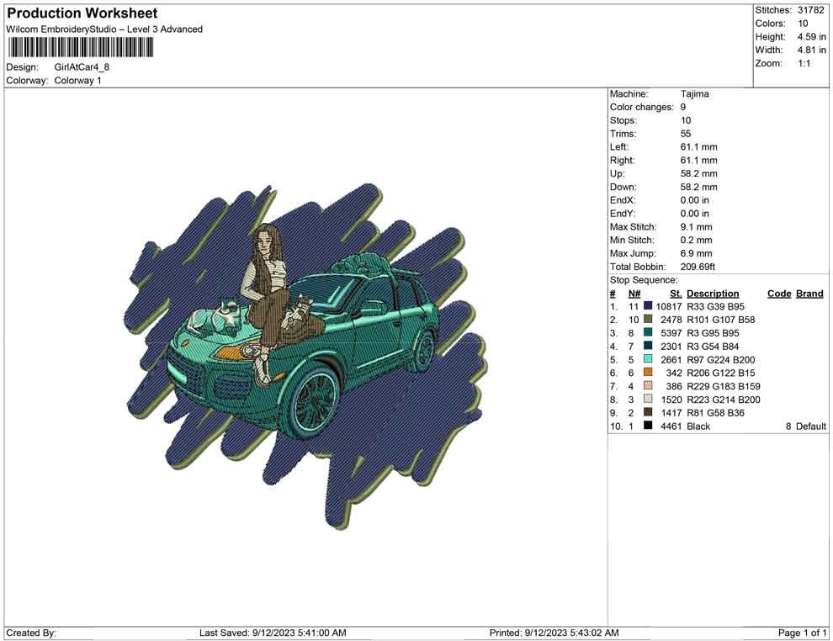Screen dimensions: 833x641
Task: Click the St. stitch count column header
Action: tap(676, 294)
